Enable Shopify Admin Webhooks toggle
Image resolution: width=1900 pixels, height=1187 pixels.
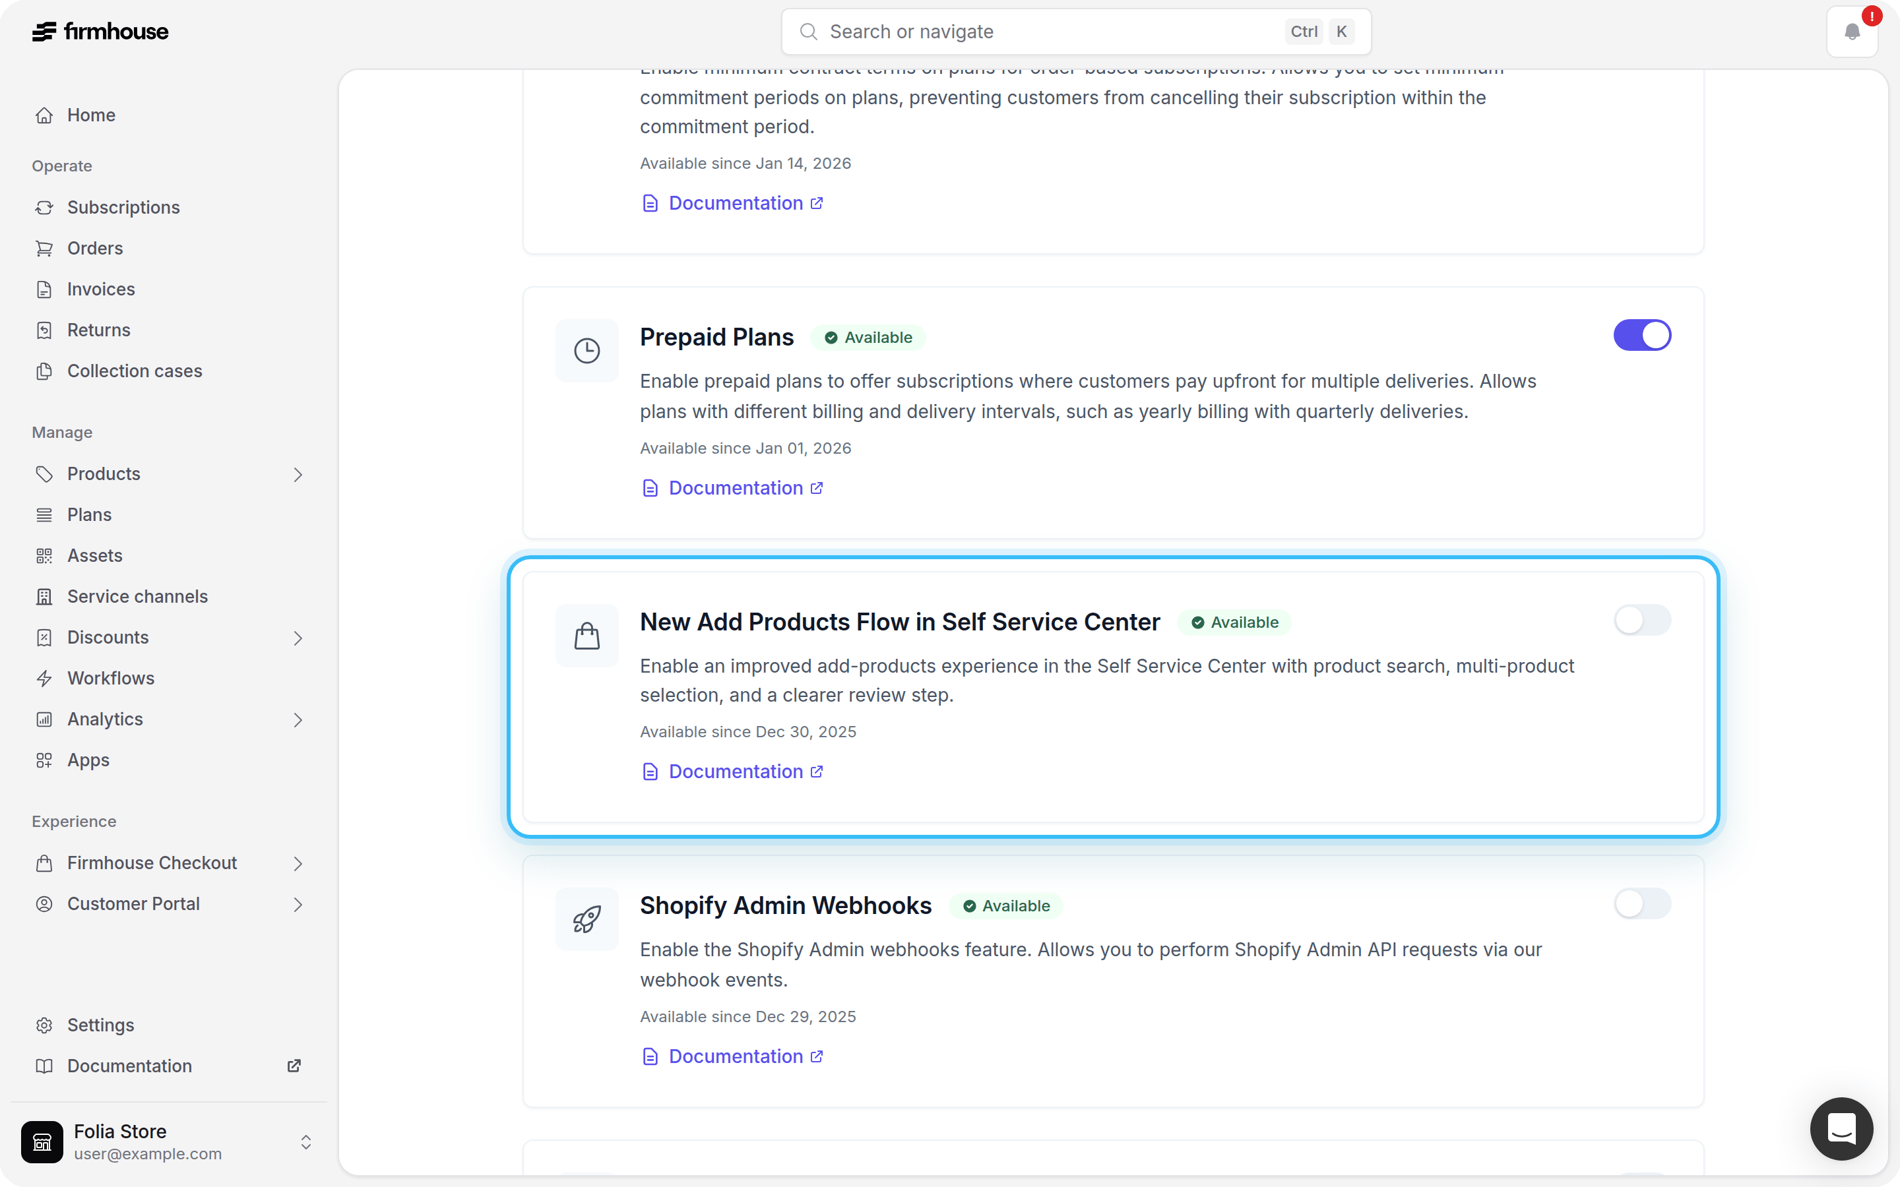(1641, 903)
